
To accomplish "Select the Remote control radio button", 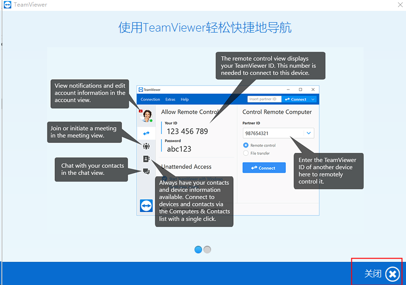I will click(x=246, y=145).
